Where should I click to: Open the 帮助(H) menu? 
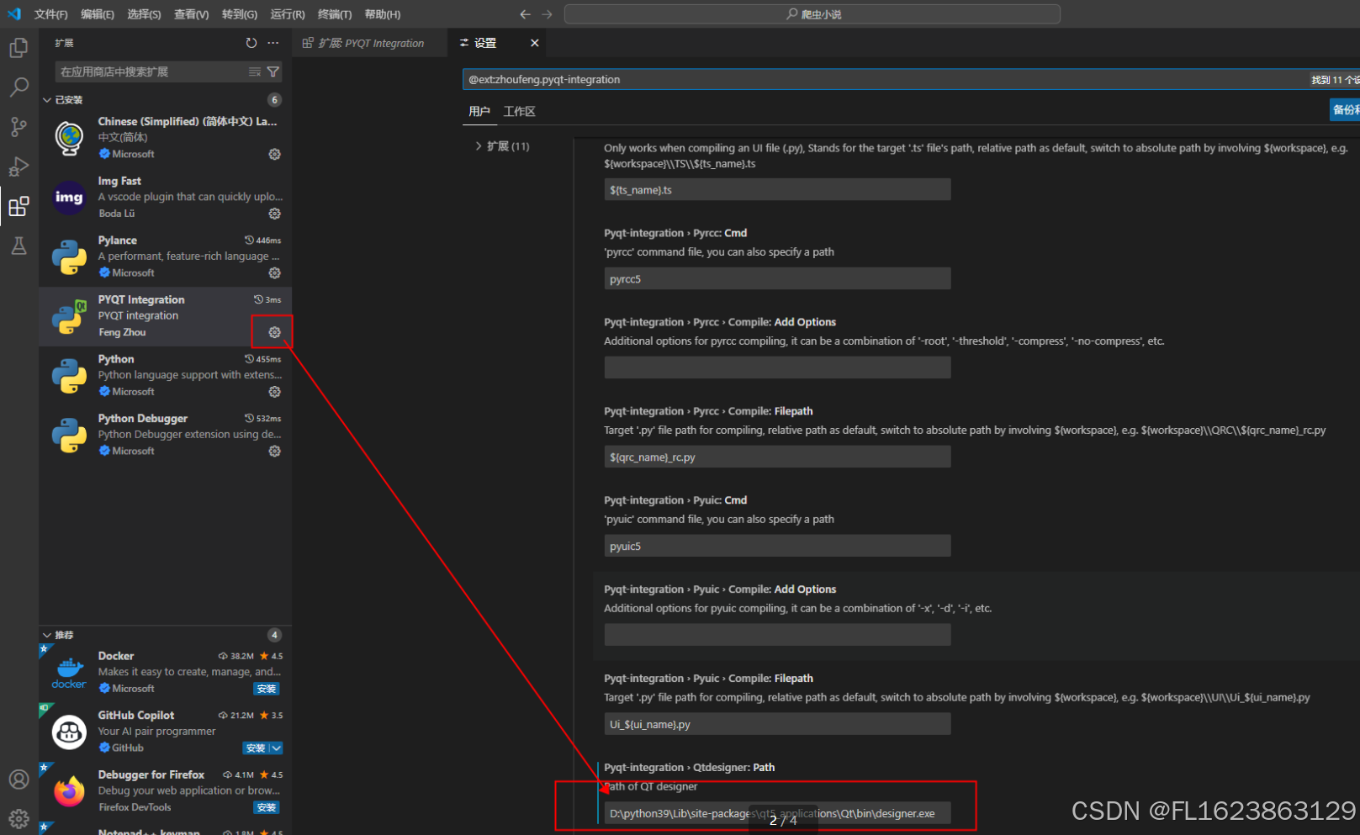tap(383, 14)
